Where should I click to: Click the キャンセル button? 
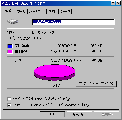click(80, 114)
